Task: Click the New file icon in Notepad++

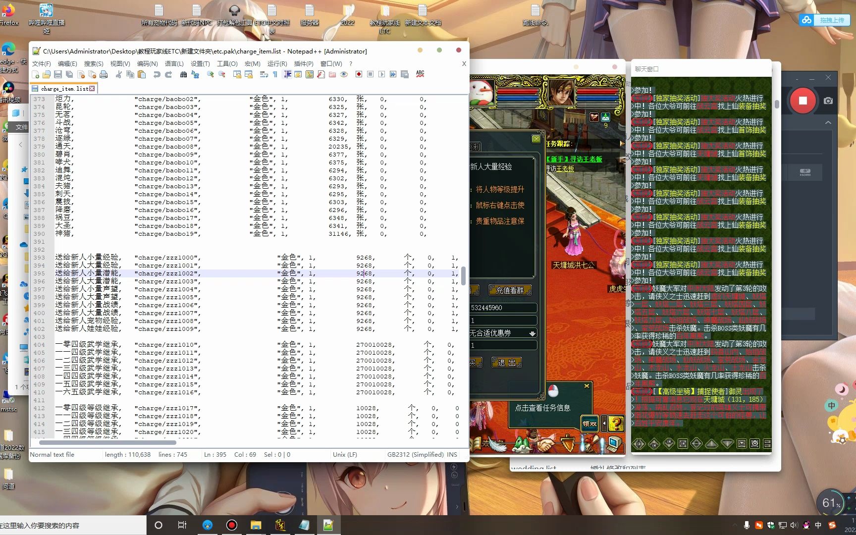Action: (x=35, y=74)
